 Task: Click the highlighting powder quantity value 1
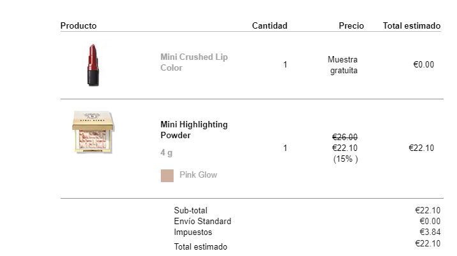285,148
